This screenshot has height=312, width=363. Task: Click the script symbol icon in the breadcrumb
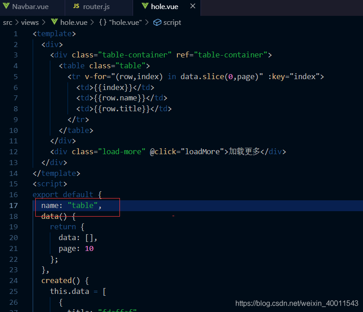pyautogui.click(x=157, y=22)
